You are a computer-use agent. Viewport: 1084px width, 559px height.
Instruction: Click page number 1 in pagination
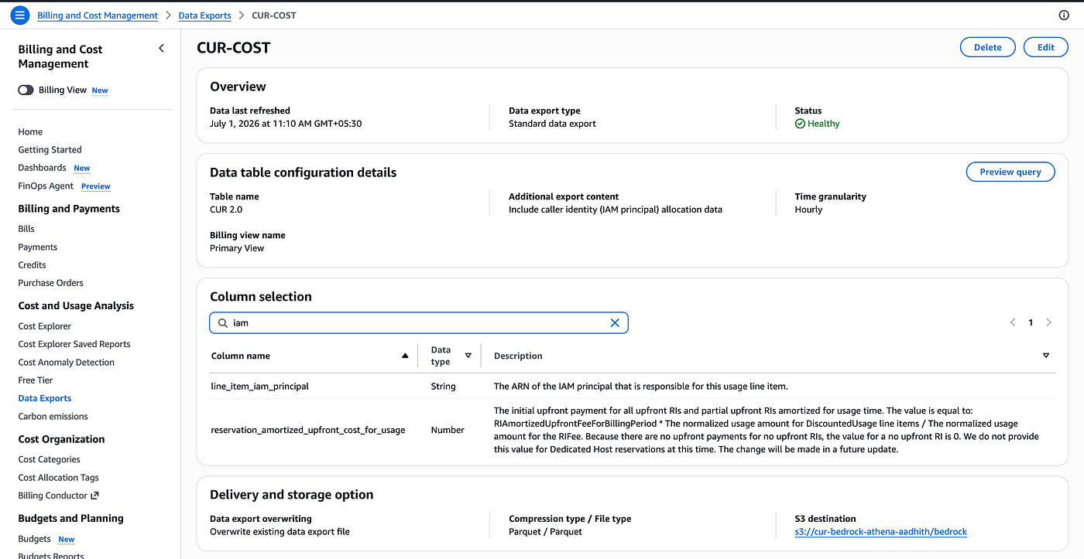pyautogui.click(x=1031, y=322)
